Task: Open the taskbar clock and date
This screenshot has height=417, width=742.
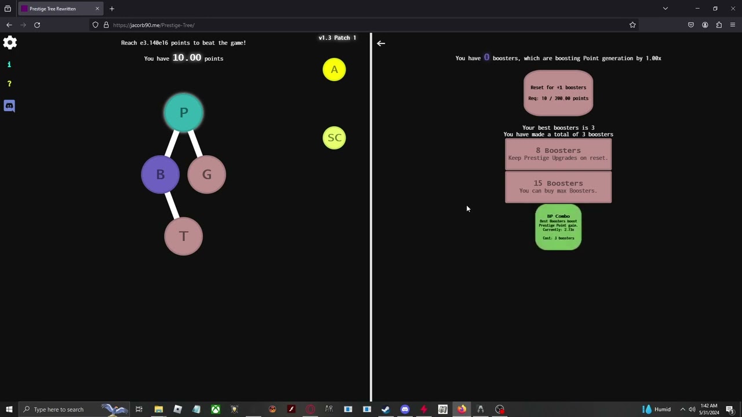Action: (x=709, y=409)
